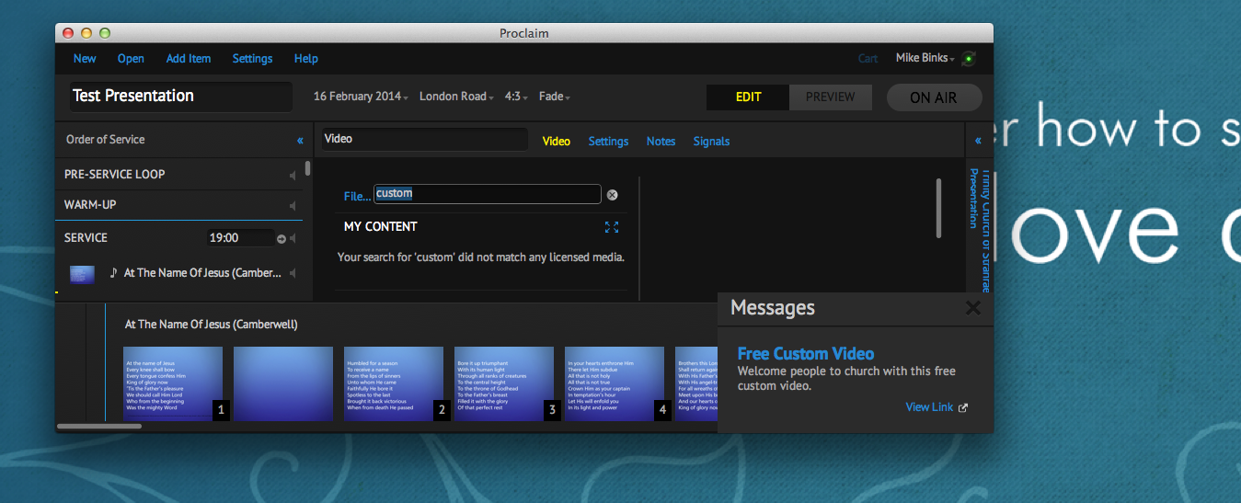Click the MY CONTENT heading
1241x503 pixels.
[381, 227]
